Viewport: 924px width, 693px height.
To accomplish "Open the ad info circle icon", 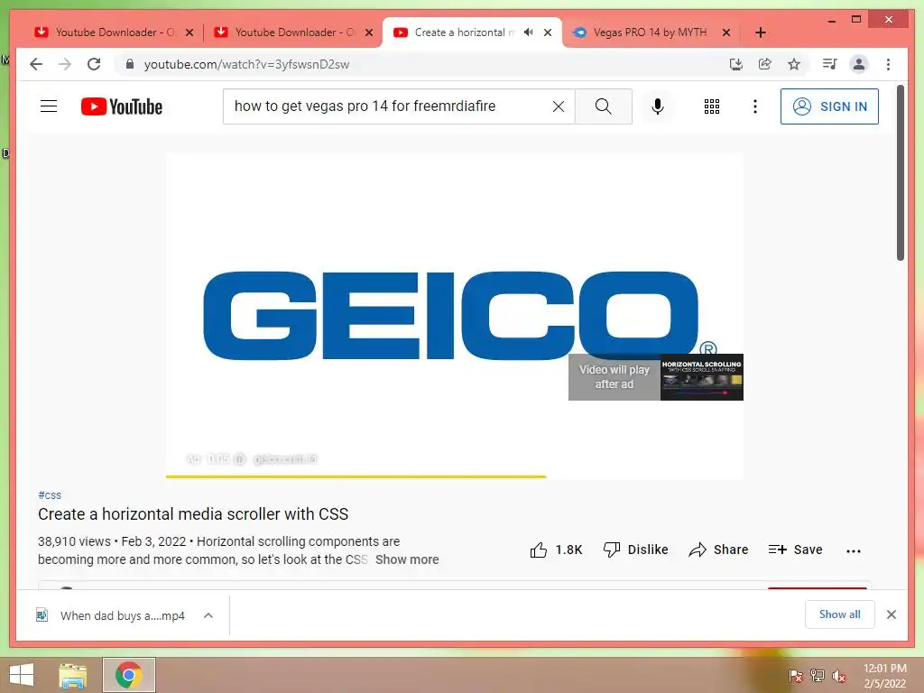I will 239,459.
